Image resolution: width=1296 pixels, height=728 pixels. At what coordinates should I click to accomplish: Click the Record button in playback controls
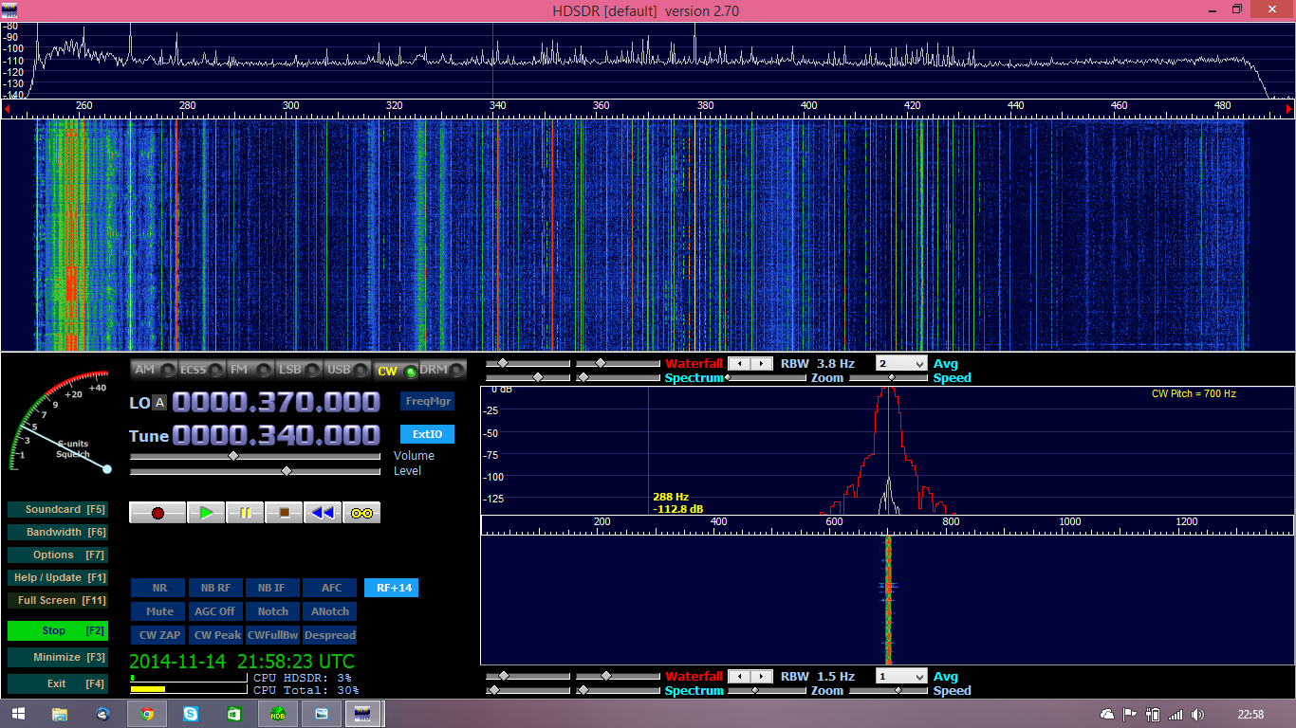157,513
